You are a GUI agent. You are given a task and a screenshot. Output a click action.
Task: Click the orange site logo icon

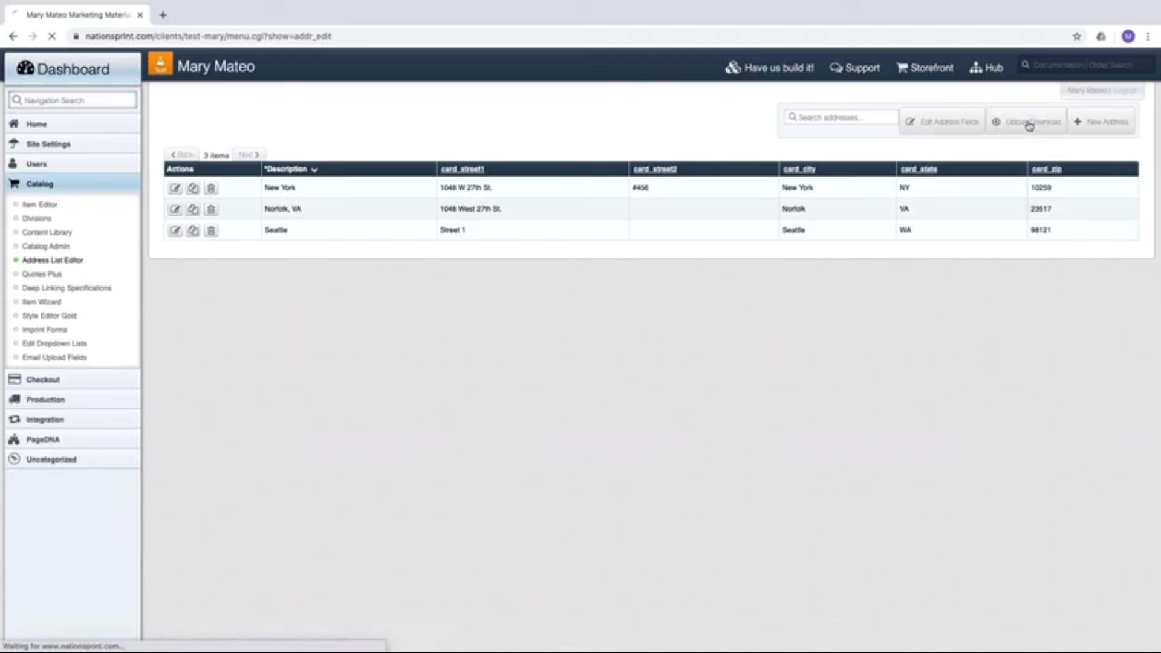(160, 65)
